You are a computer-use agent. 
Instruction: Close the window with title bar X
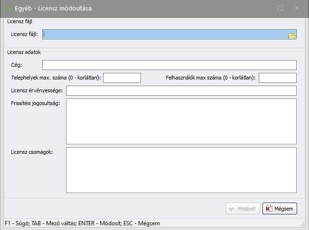[297, 8]
